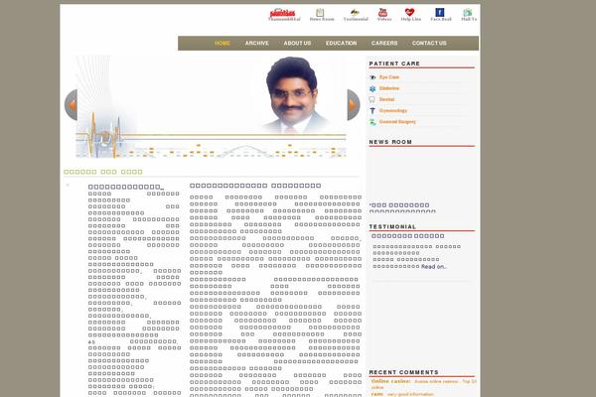Viewport: 596px width, 397px height.
Task: Click the green icon beside General Surgery
Action: pos(372,122)
